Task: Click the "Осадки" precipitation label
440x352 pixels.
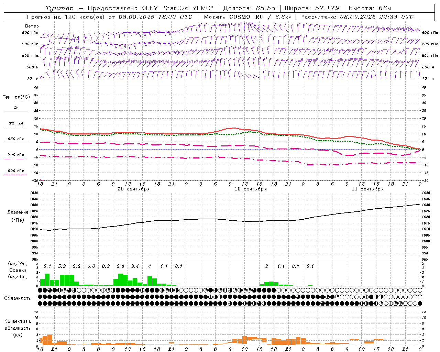Action: pos(17,271)
